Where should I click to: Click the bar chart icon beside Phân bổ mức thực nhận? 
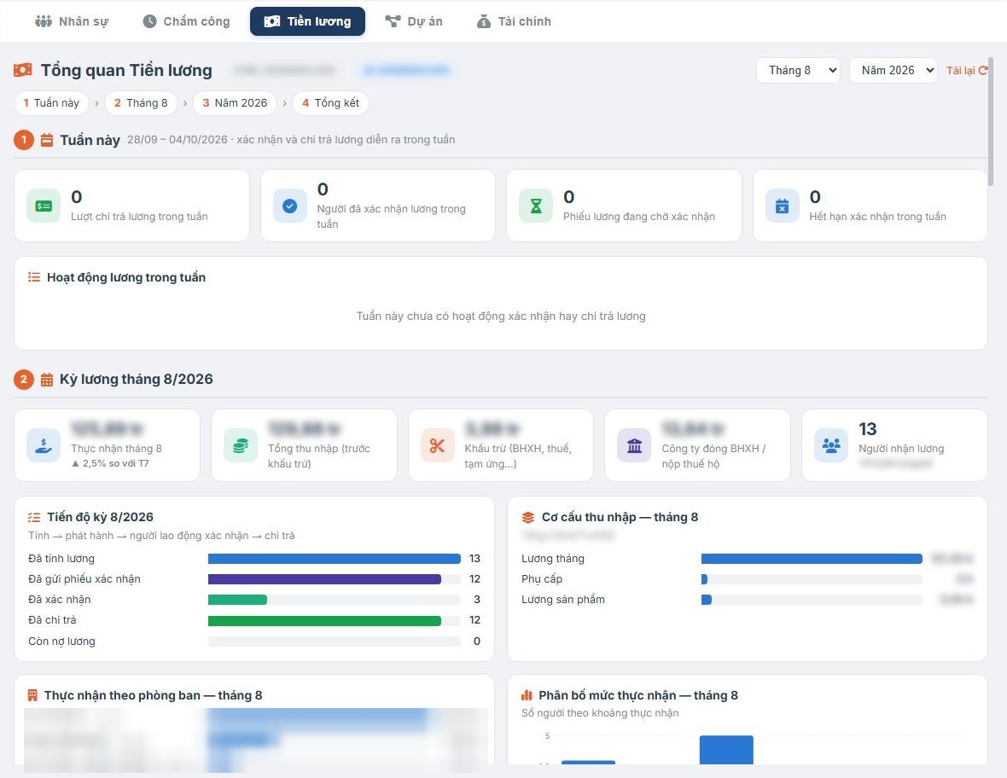527,695
